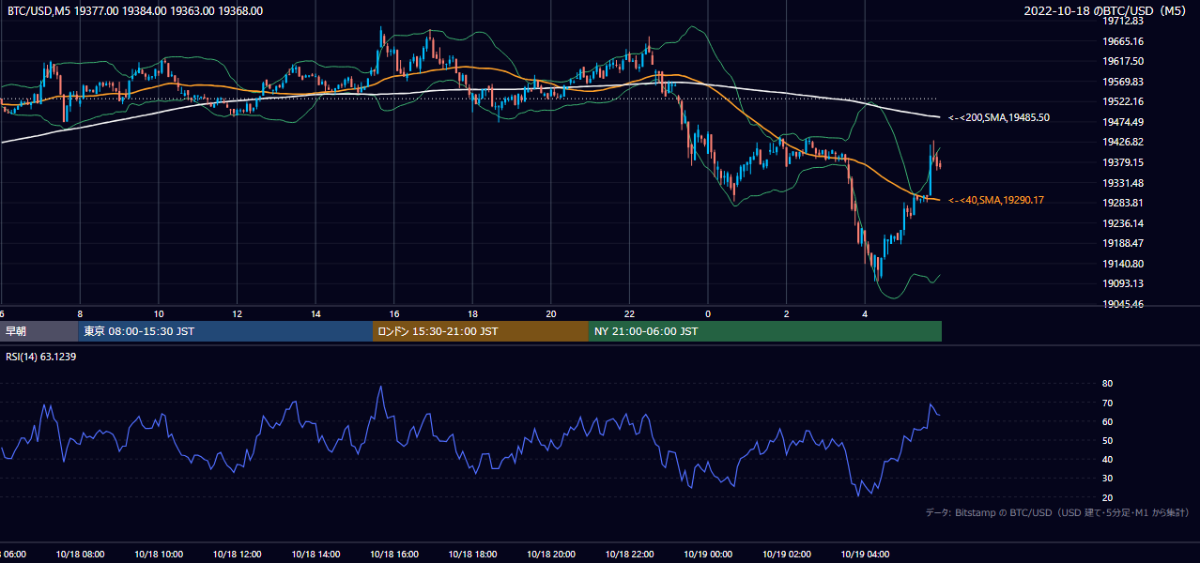This screenshot has width=1200, height=563.
Task: Click the date label 10/18 14:00
Action: pos(316,555)
